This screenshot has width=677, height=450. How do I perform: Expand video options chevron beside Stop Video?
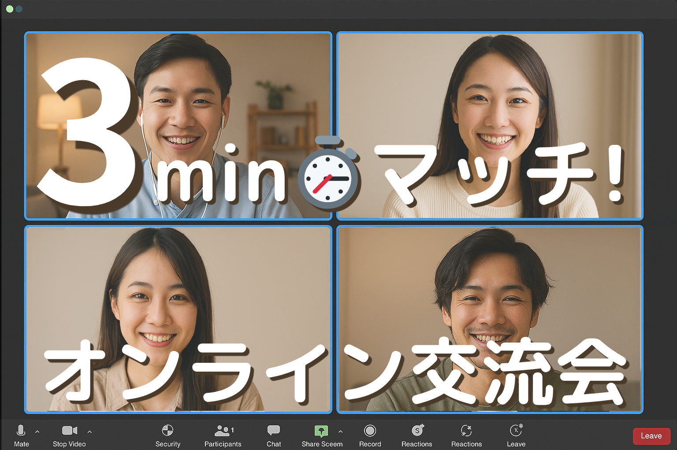click(89, 432)
